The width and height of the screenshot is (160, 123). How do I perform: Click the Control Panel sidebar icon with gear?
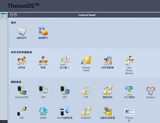pos(4,16)
